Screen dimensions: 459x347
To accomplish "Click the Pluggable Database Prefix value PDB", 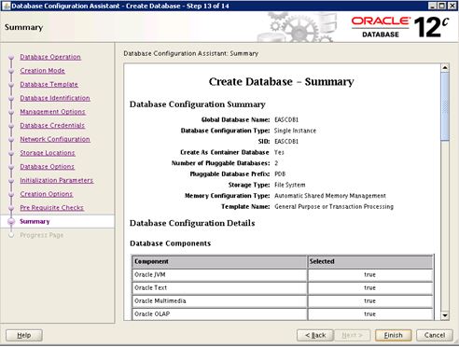I will pyautogui.click(x=280, y=174).
